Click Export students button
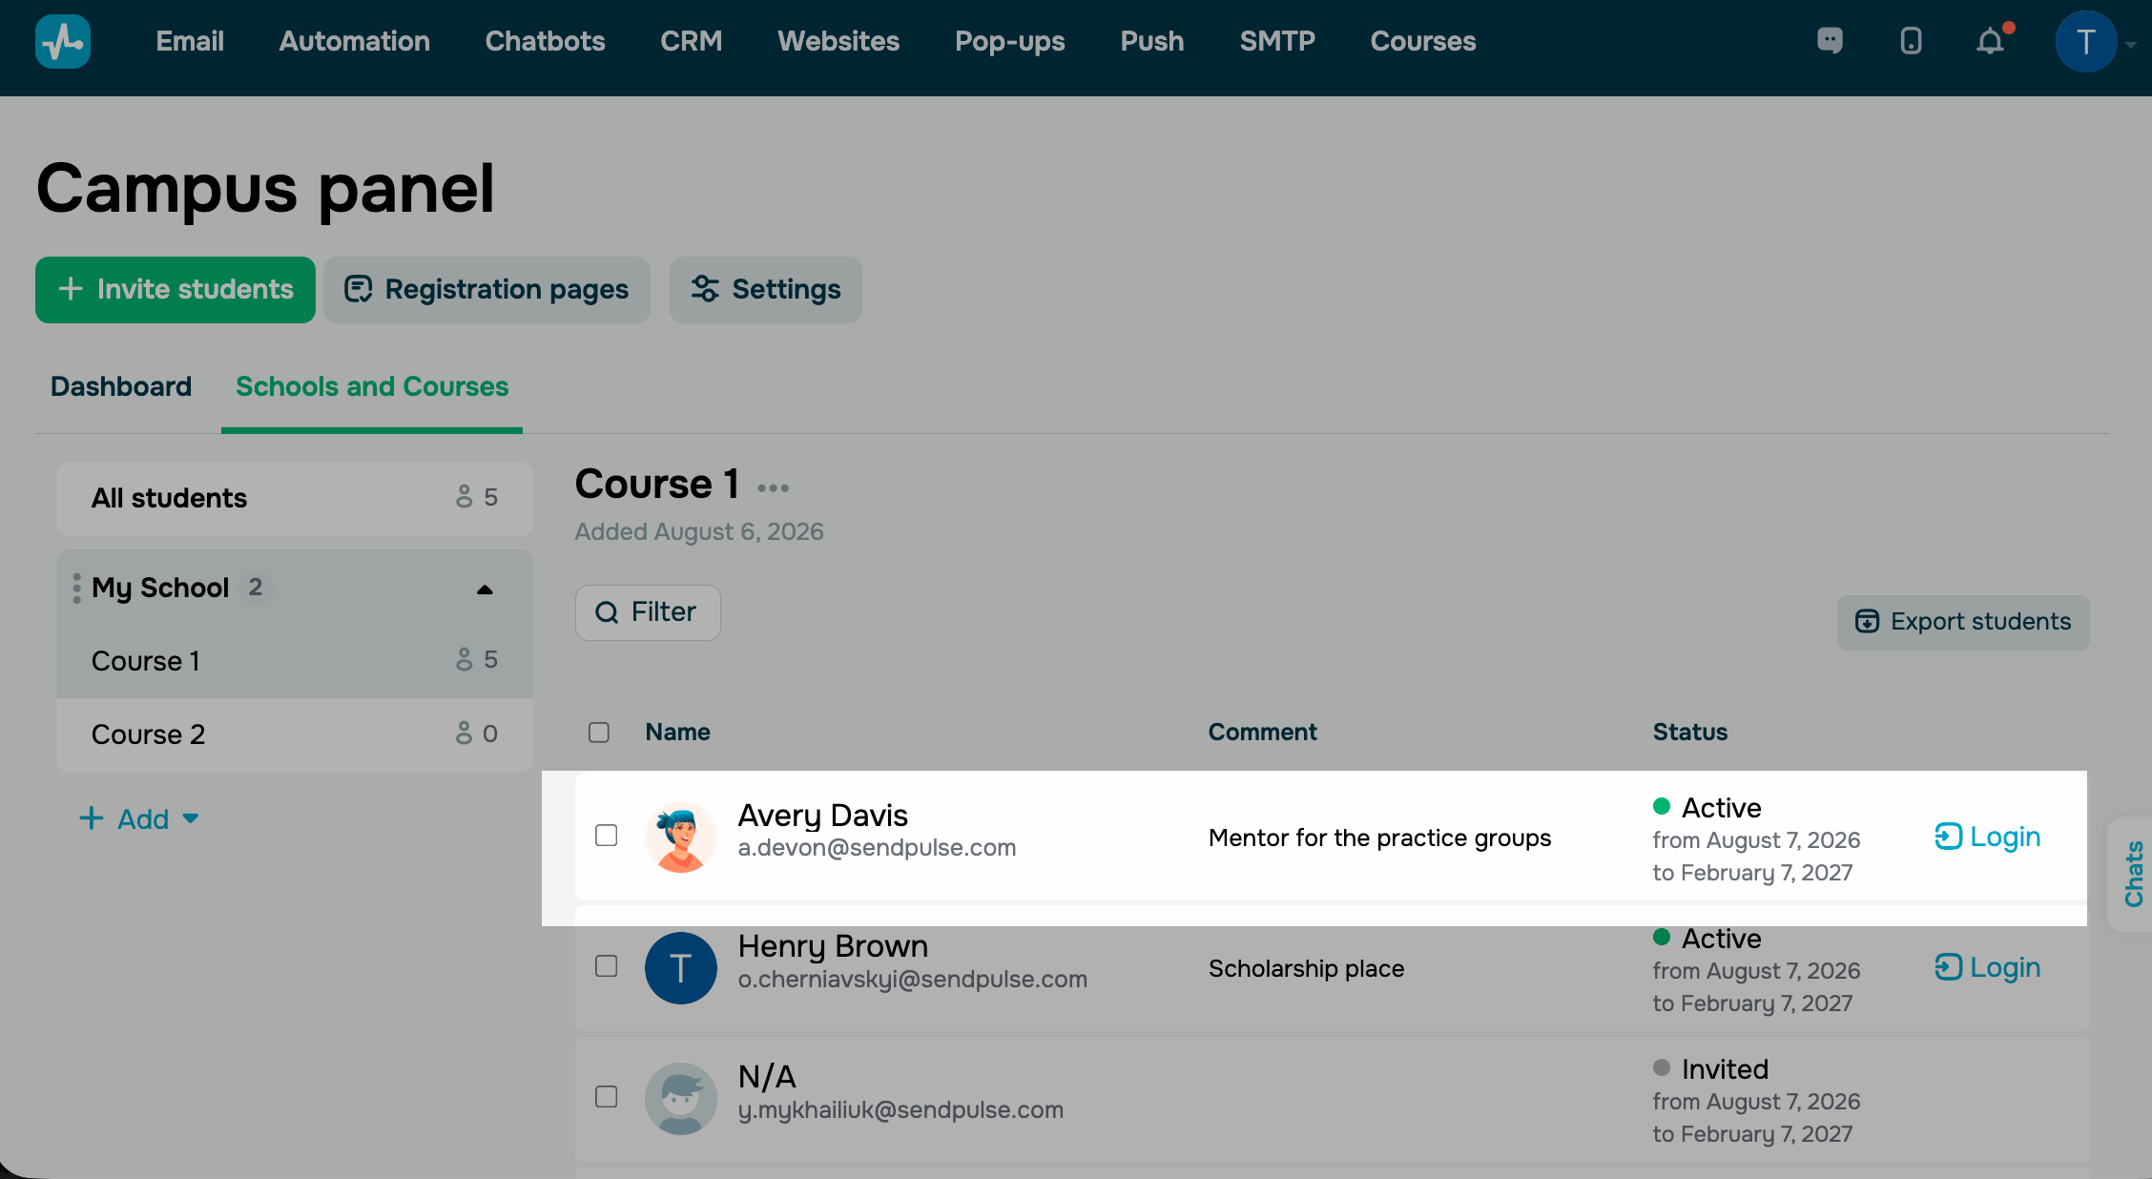This screenshot has height=1179, width=2152. (1963, 623)
